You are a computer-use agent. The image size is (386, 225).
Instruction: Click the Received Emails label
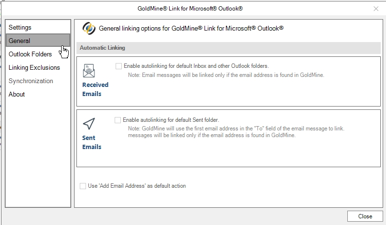coord(95,89)
